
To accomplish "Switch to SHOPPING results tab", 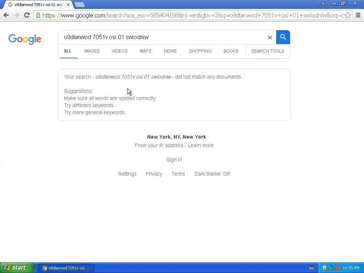I will click(200, 51).
